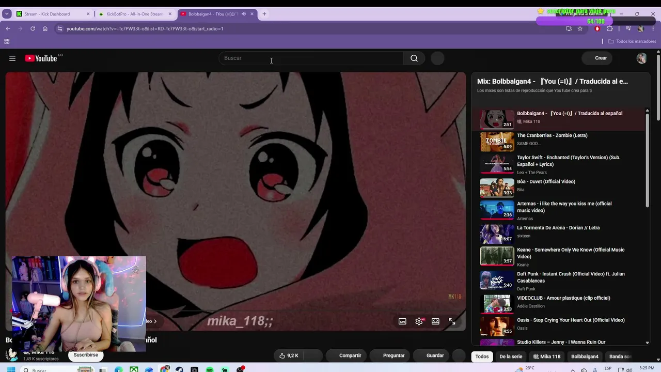Like the video with 9,2 K

[x=289, y=355]
